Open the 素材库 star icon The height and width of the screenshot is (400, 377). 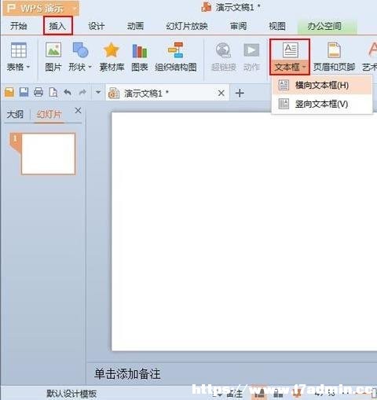tap(112, 57)
